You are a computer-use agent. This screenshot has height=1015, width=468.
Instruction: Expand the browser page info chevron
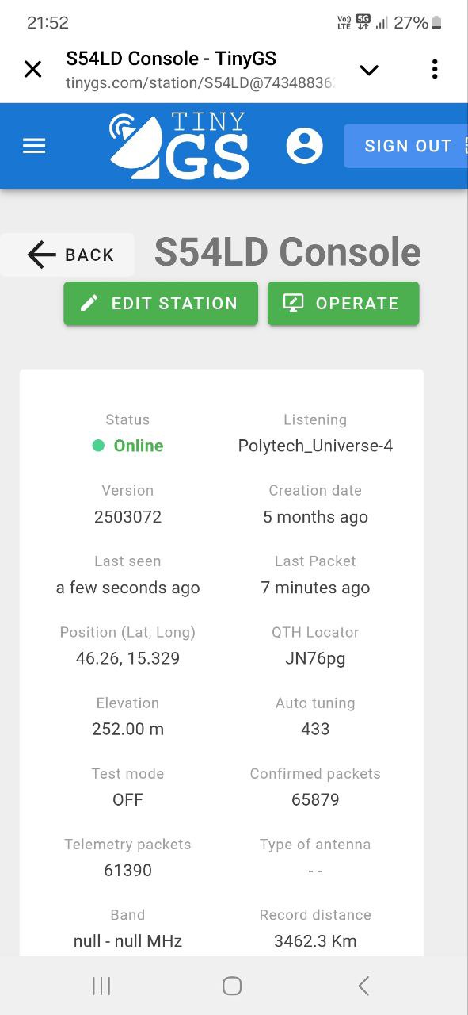pos(369,70)
